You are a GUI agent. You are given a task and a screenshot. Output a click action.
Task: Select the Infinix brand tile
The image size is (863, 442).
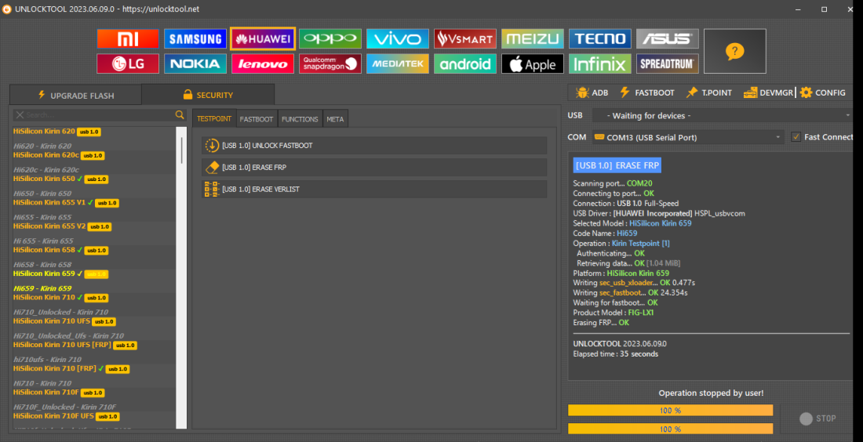point(600,63)
